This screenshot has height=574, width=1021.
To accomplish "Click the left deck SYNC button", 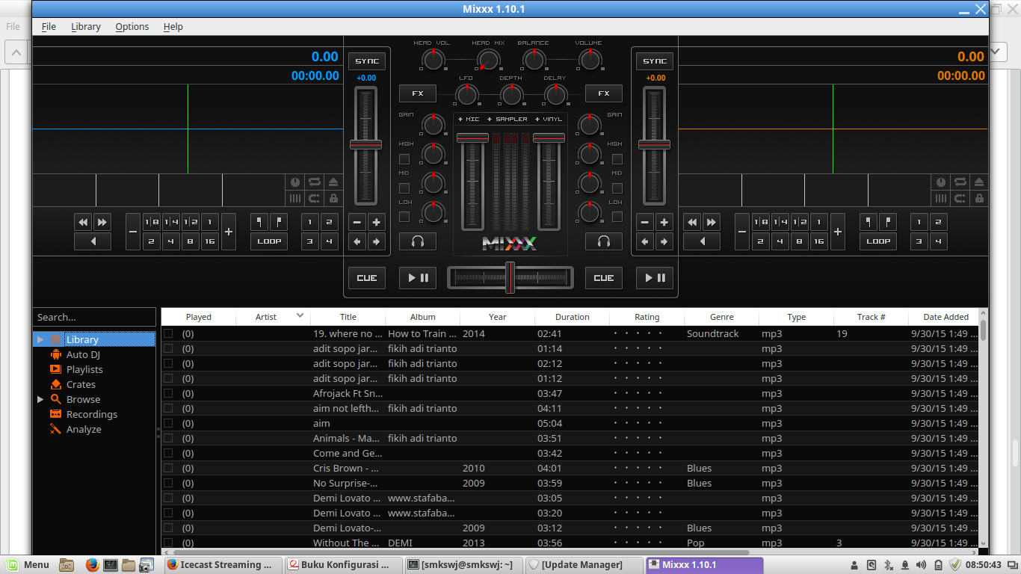I will 367,61.
